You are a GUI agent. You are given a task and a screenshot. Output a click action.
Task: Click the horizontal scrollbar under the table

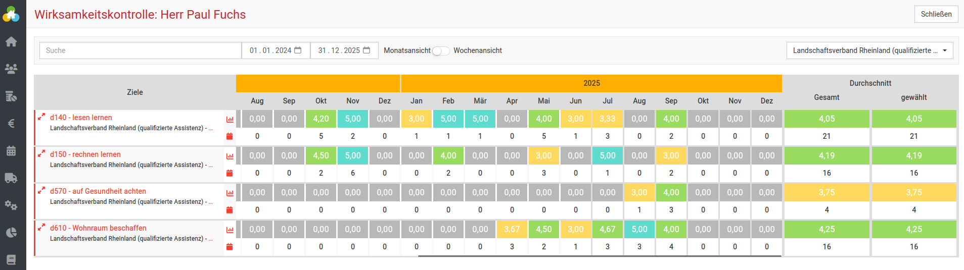pos(599,256)
